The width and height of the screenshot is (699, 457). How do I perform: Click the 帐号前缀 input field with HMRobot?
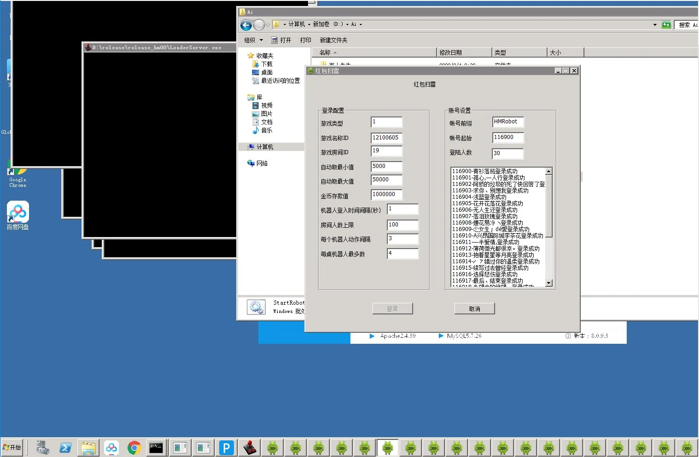point(507,122)
